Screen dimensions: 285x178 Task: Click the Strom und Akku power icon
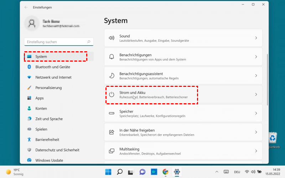(112, 94)
